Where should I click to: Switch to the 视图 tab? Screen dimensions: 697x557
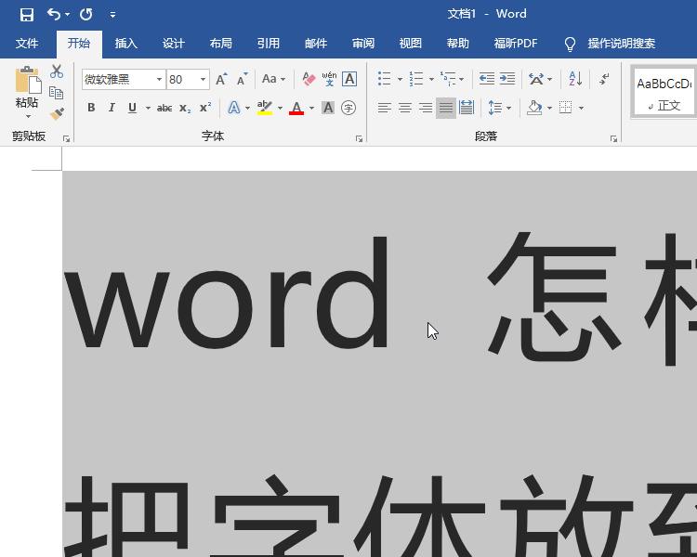click(x=410, y=44)
